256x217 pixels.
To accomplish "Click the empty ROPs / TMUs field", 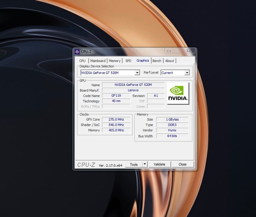I will point(116,106).
